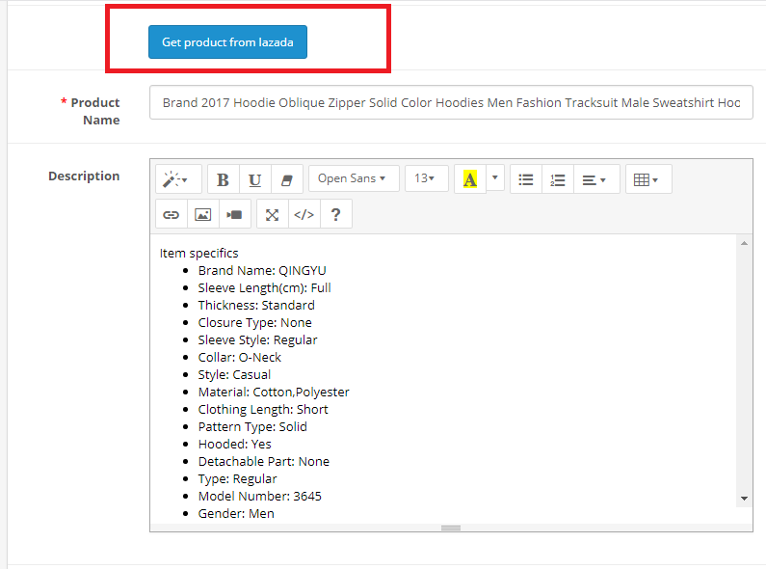Screen dimensions: 766x569
Task: Click the 'Closure Type: None' list item
Action: [x=254, y=323]
